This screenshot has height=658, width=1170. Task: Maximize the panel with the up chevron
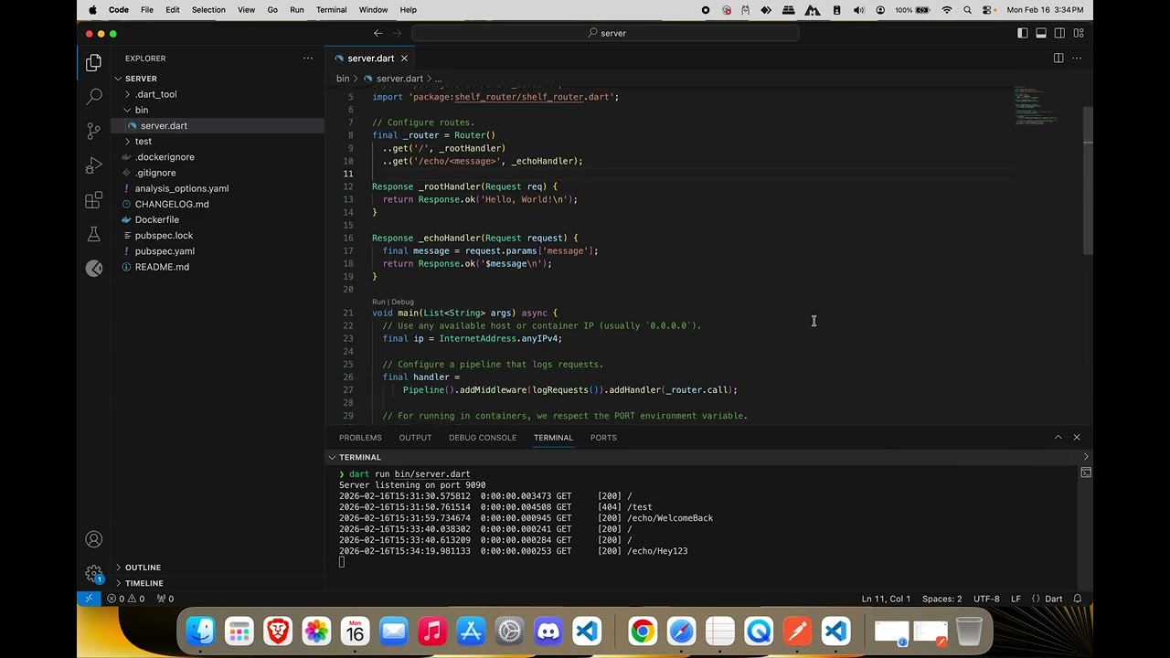click(x=1058, y=437)
